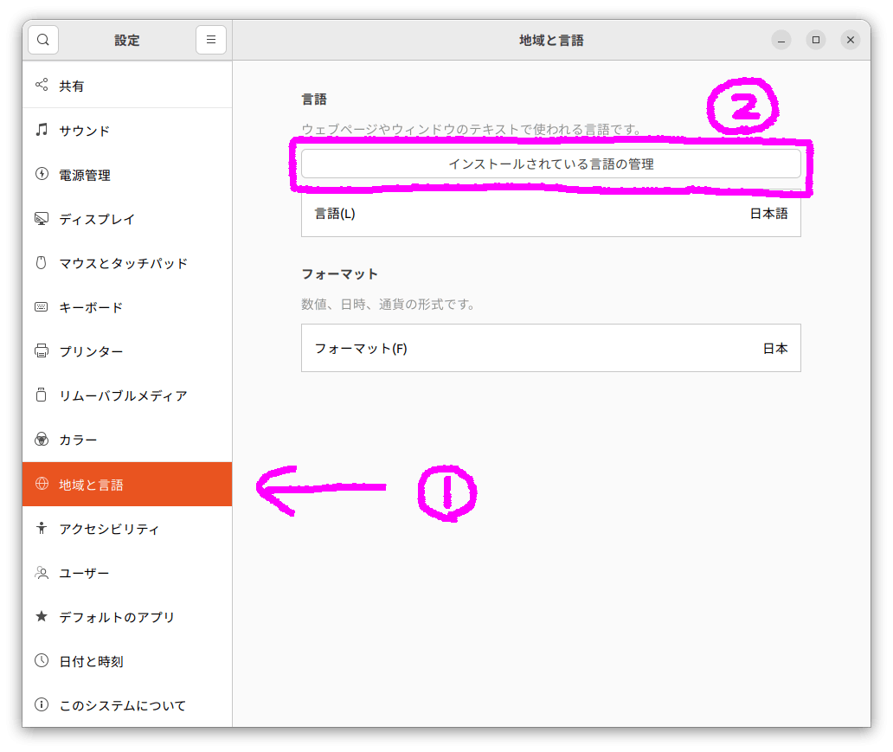Screen dimensions: 893x752
Task: Select ディスプレイ in the sidebar
Action: (127, 219)
